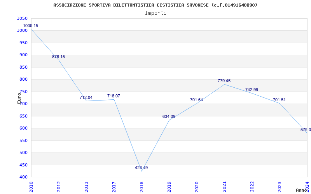This screenshot has width=311, height=194.
Task: Click the 450 y-axis value
Action: pos(23,165)
